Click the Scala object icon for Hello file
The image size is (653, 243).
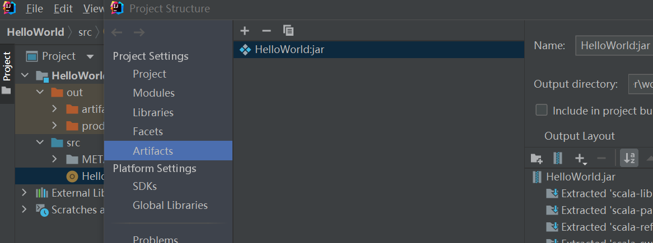coord(72,176)
